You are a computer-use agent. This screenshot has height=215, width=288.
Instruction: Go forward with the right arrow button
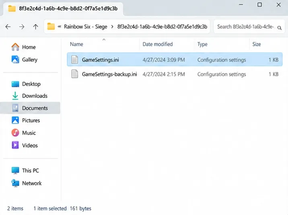pos(22,27)
